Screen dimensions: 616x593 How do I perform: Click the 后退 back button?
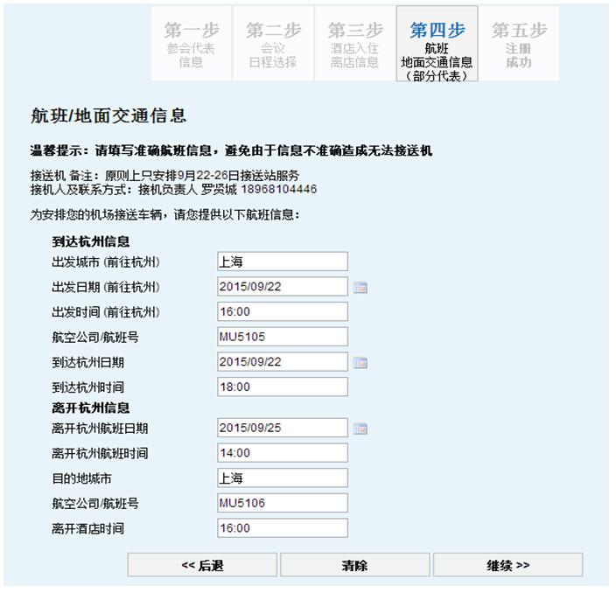click(202, 565)
